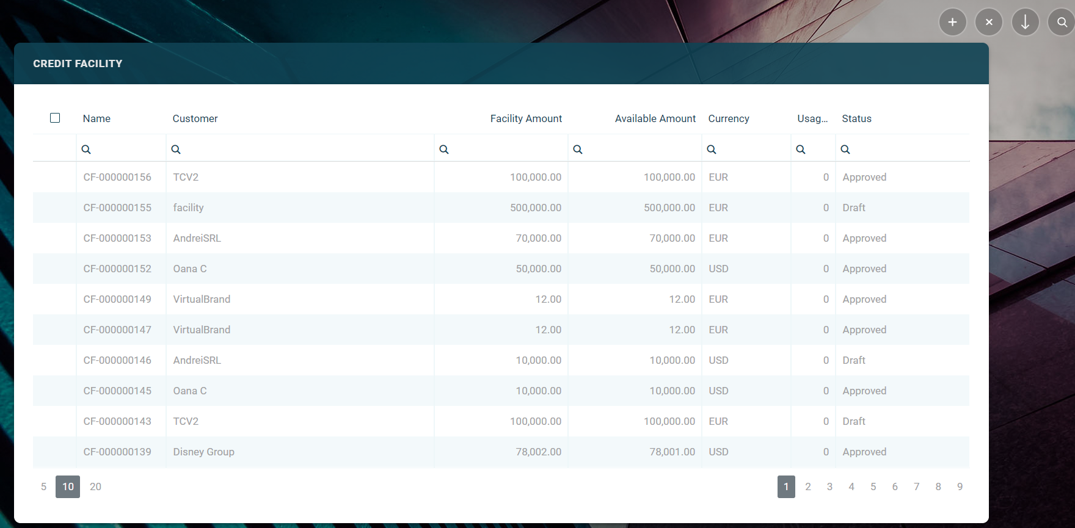Click the magnifier round button at top right
The height and width of the screenshot is (528, 1075).
pyautogui.click(x=1062, y=23)
